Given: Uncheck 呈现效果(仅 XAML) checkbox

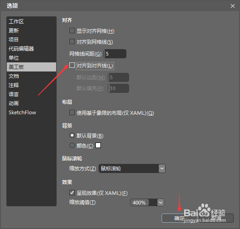Looking at the screenshot, I should (72, 193).
